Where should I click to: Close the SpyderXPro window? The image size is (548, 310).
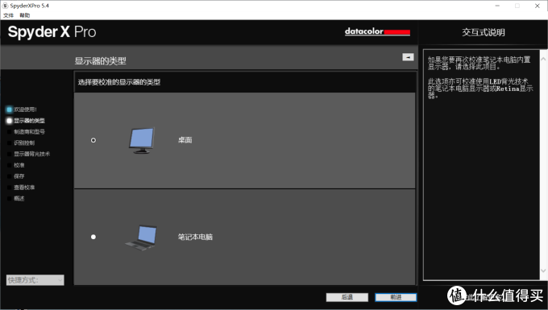coord(538,6)
